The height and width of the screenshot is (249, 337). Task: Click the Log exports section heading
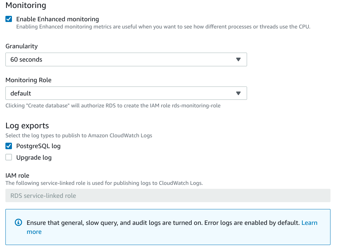27,126
